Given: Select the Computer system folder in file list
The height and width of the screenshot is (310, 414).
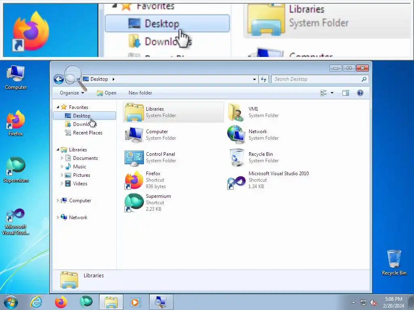Looking at the screenshot, I should 150,135.
